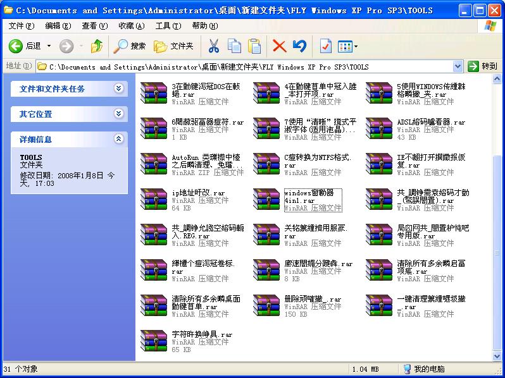Select file name 清除所有多余 启冨
The height and width of the screenshot is (378, 505).
431,267
